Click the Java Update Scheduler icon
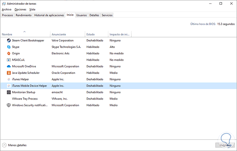This screenshot has width=237, height=151. (9, 73)
